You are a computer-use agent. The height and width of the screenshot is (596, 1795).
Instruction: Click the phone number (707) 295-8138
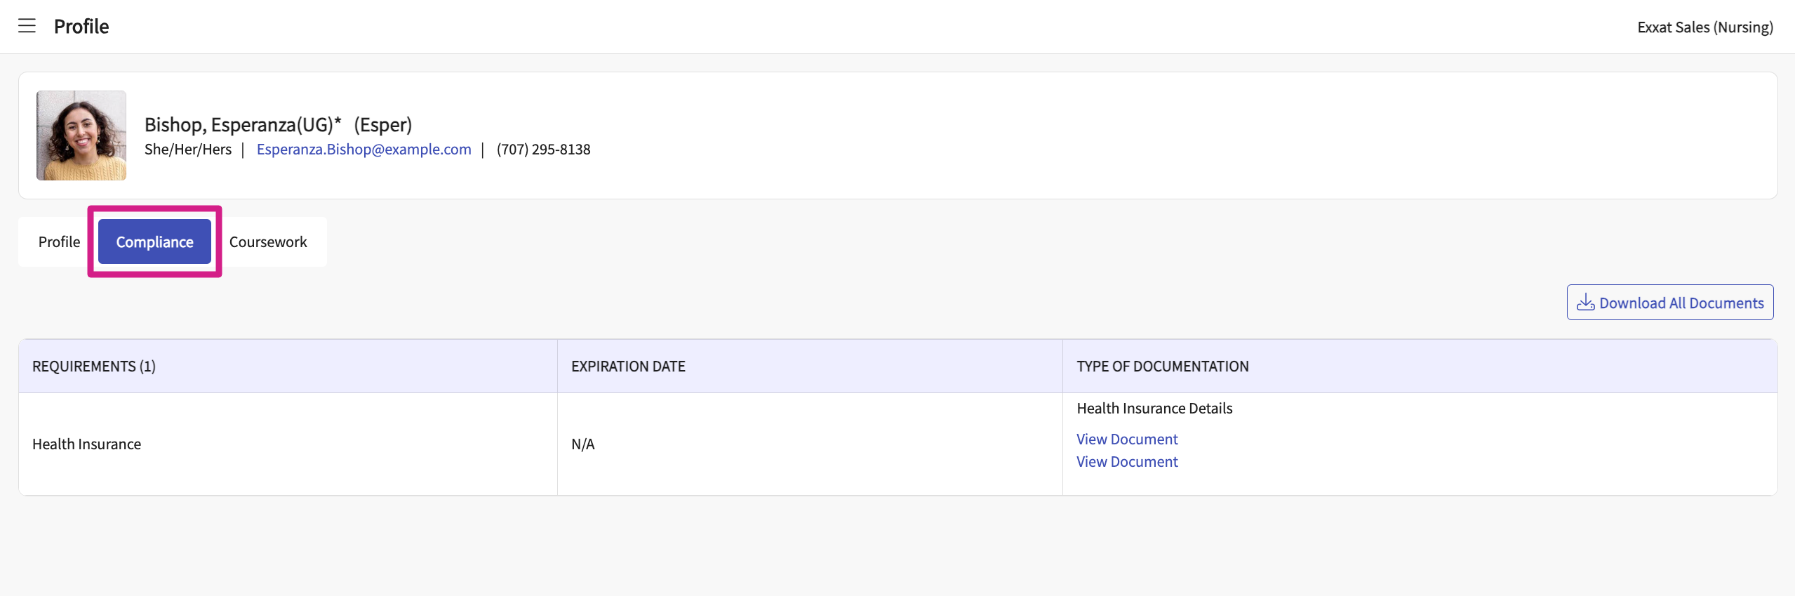click(x=543, y=150)
